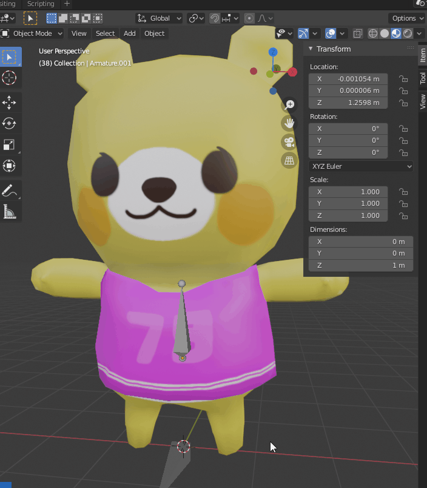Screen dimensions: 427x488
Task: Open pivot point dropdown
Action: point(196,18)
